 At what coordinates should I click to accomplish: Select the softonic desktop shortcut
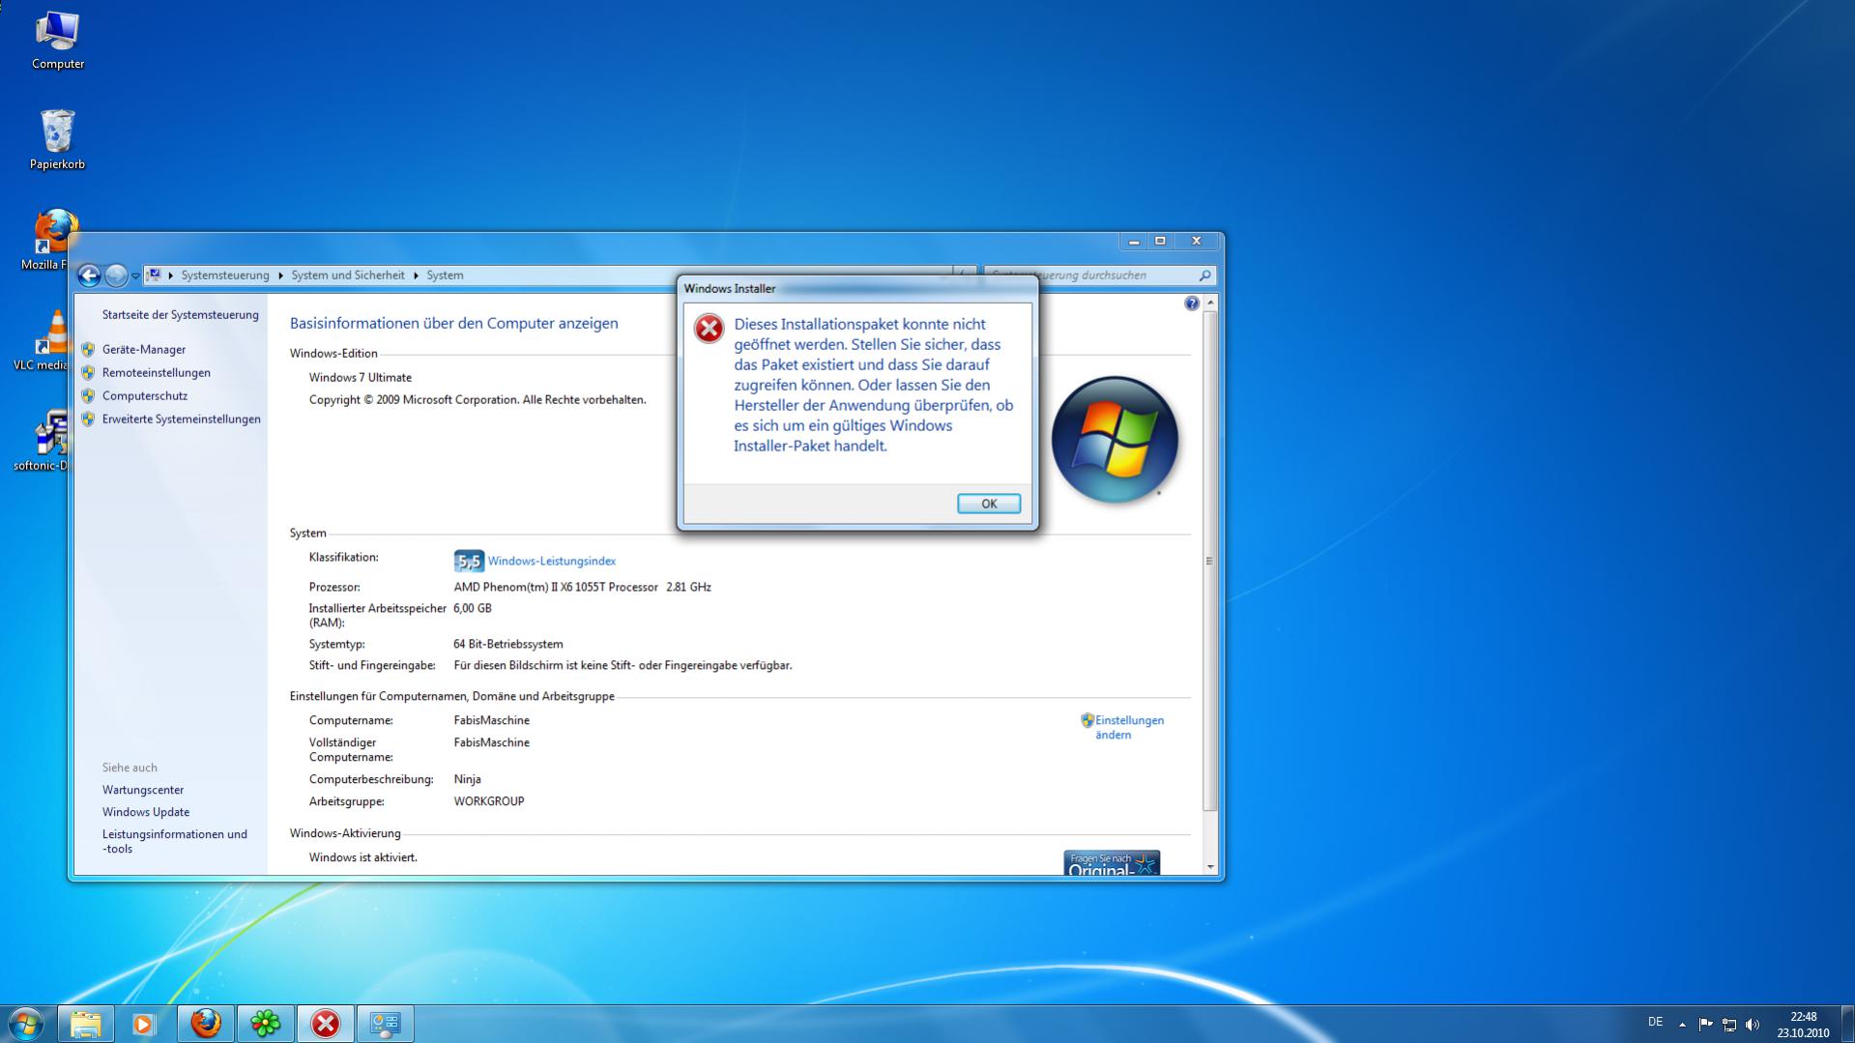click(41, 441)
